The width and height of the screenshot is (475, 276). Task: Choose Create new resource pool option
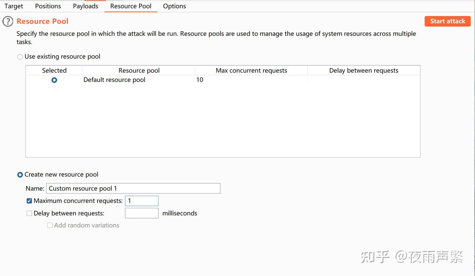click(x=20, y=175)
